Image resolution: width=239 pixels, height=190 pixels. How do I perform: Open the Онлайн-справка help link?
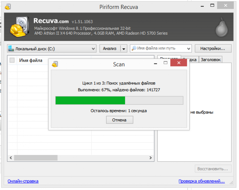tap(23, 181)
